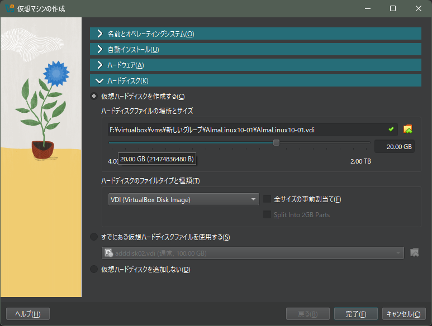The width and height of the screenshot is (432, 326).
Task: Maximize the 仮想マシンの作成 window
Action: click(x=393, y=8)
